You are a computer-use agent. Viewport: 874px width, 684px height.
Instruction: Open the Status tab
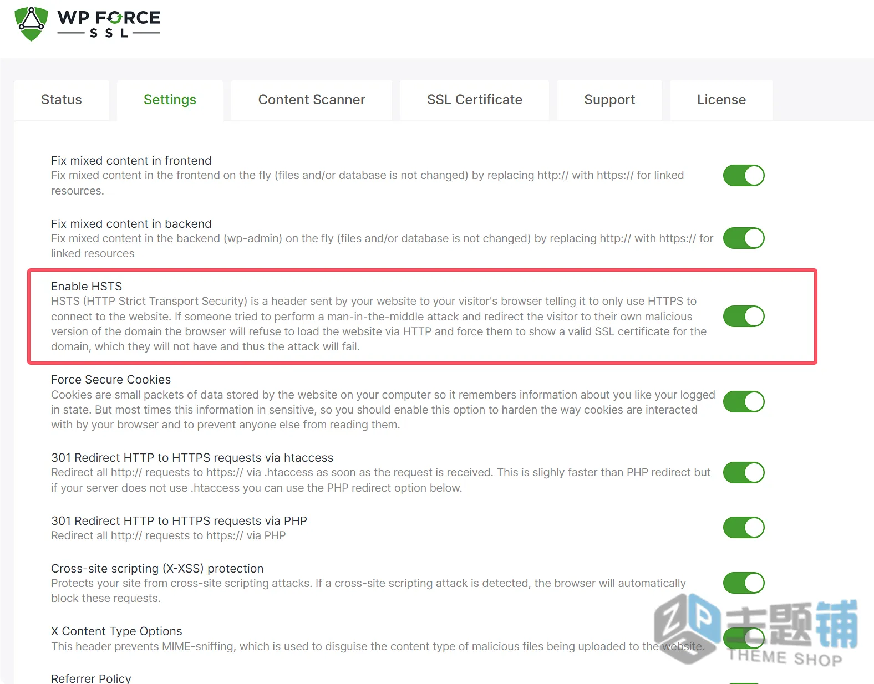tap(62, 100)
